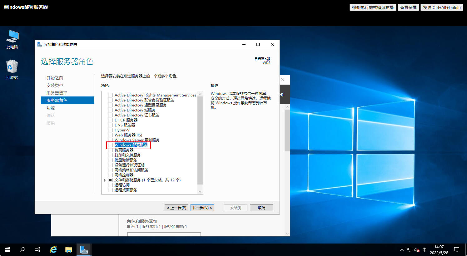Select Active Directory 联合身份验证服务 text

pos(144,100)
